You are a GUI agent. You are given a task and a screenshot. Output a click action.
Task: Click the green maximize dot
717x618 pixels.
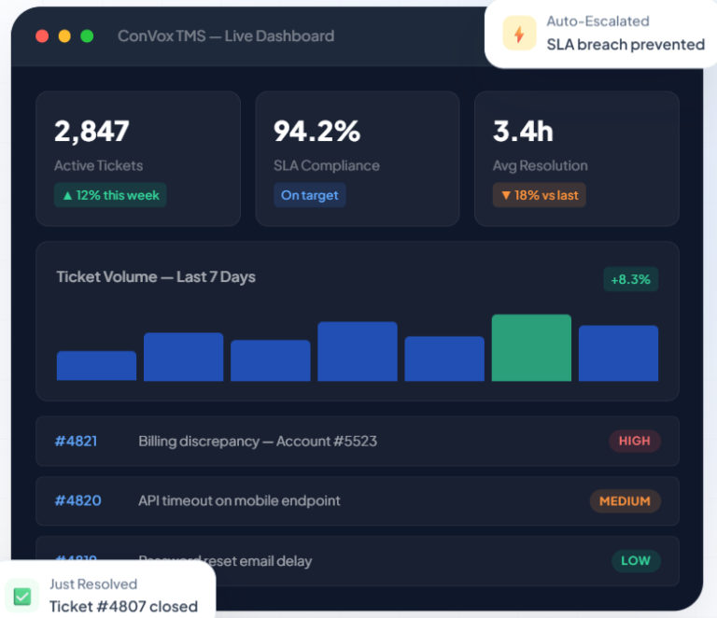87,36
